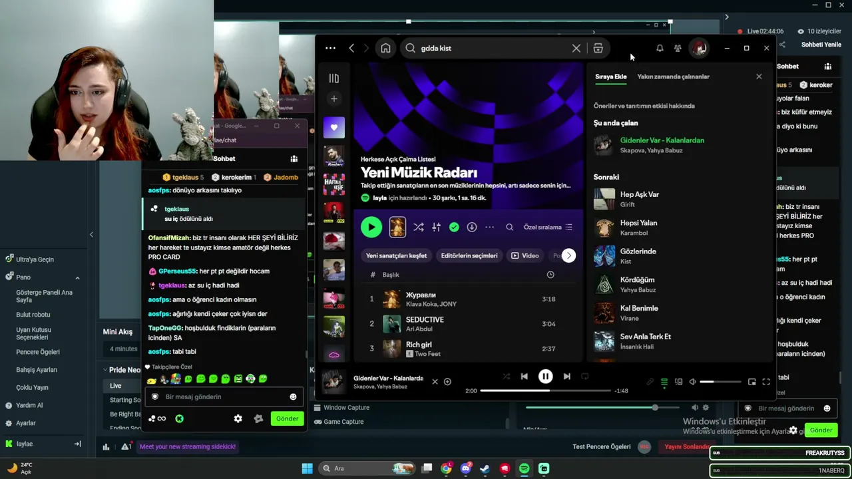Screen dimensions: 852x479
Task: Open Connect to a device icon
Action: click(x=678, y=382)
